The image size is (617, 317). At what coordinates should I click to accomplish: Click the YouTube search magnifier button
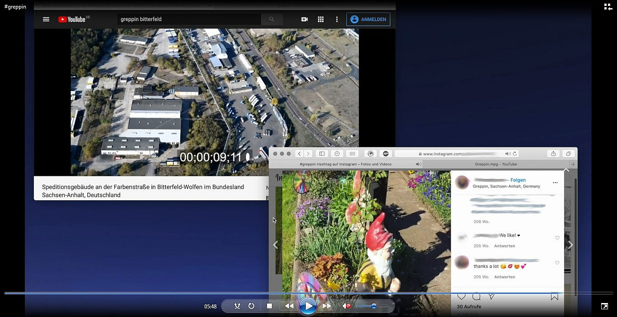pos(271,19)
